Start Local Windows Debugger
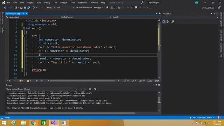Image resolution: width=224 pixels, height=126 pixels. [x=89, y=8]
